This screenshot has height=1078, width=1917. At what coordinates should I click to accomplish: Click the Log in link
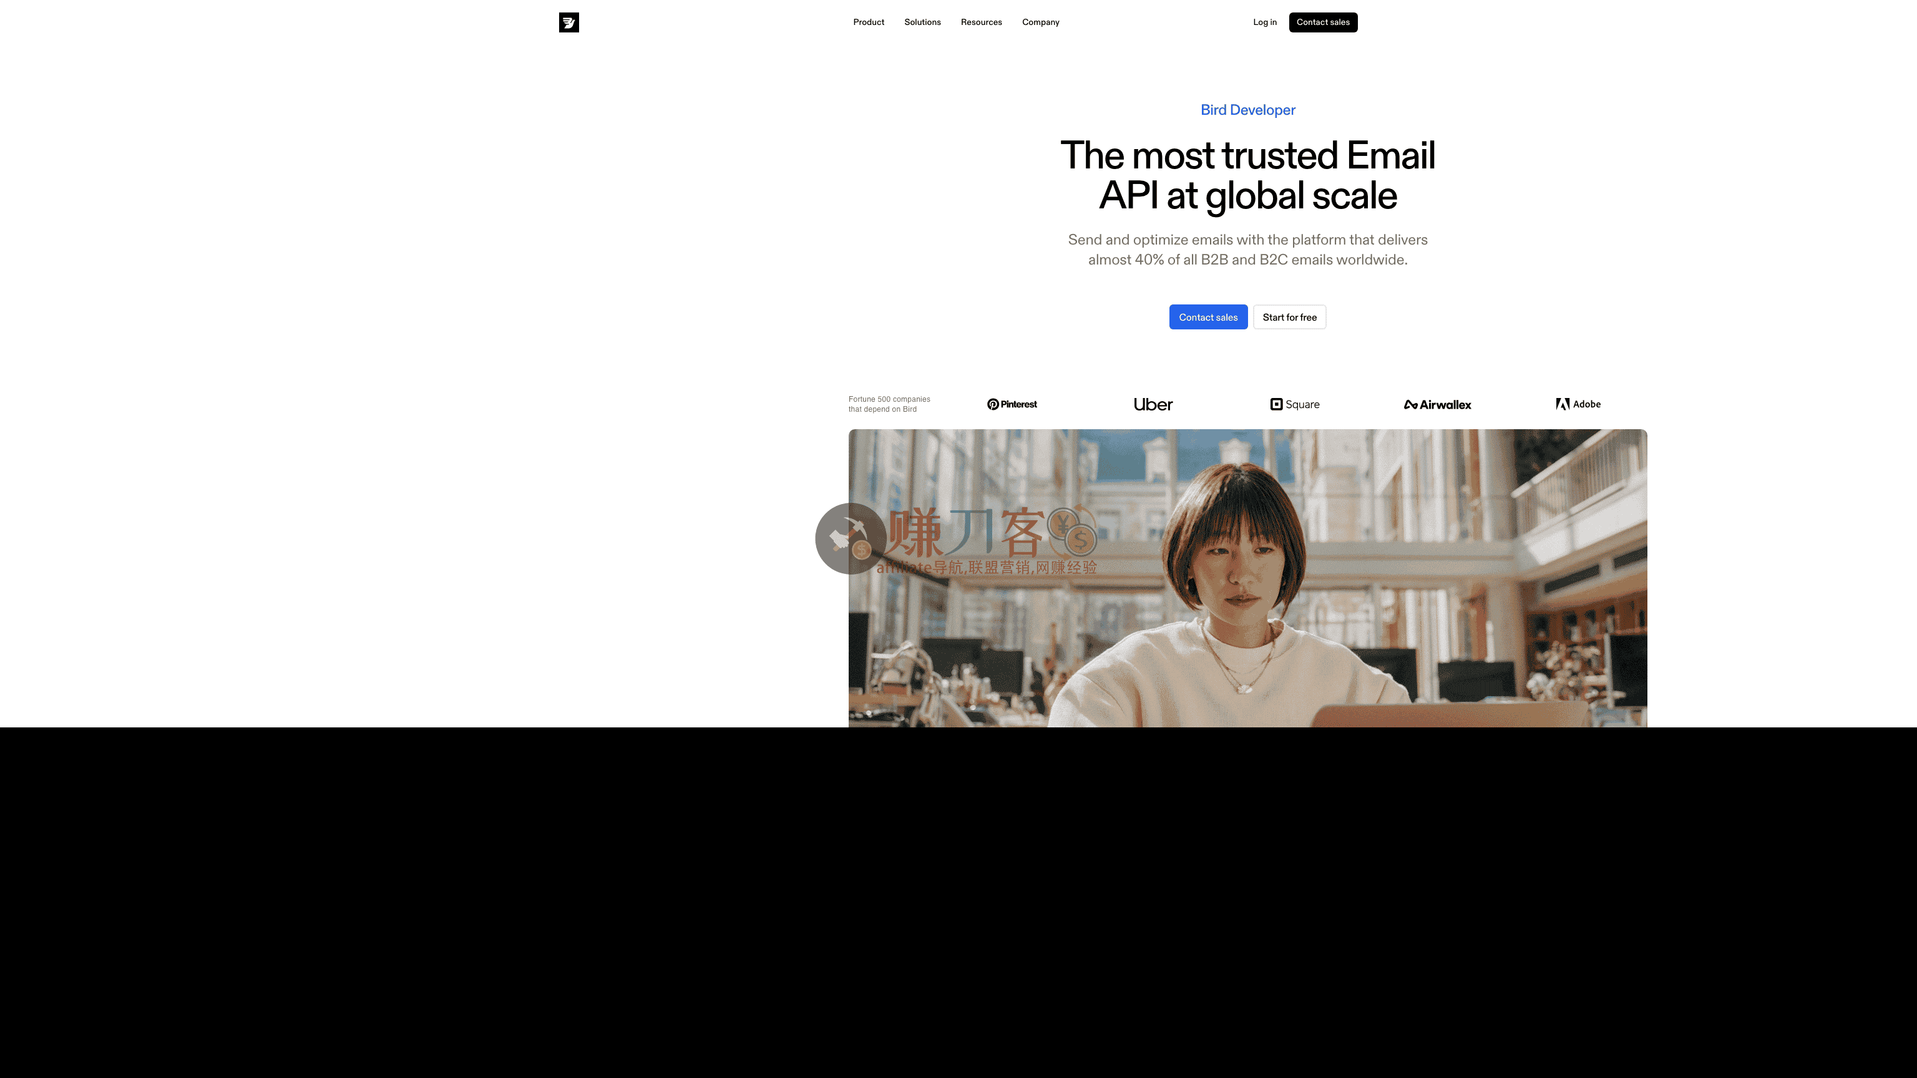point(1264,22)
